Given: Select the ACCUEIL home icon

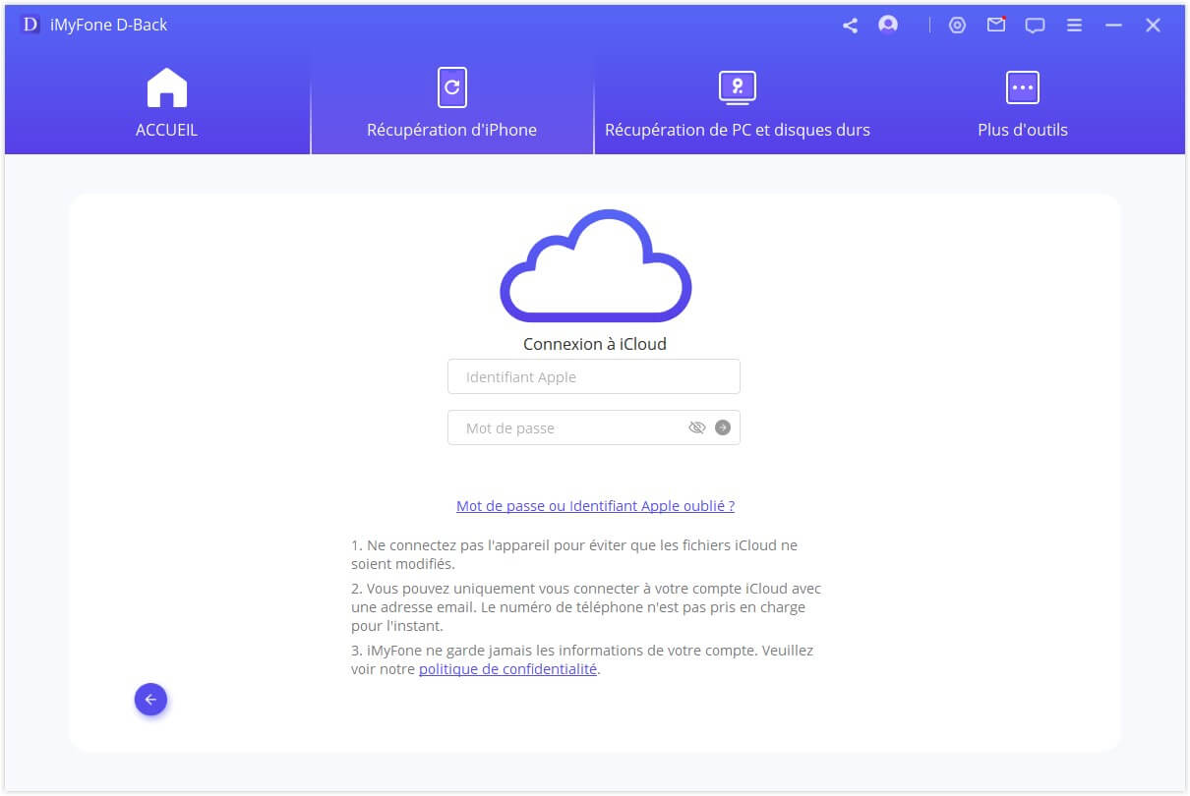Looking at the screenshot, I should click(x=166, y=86).
